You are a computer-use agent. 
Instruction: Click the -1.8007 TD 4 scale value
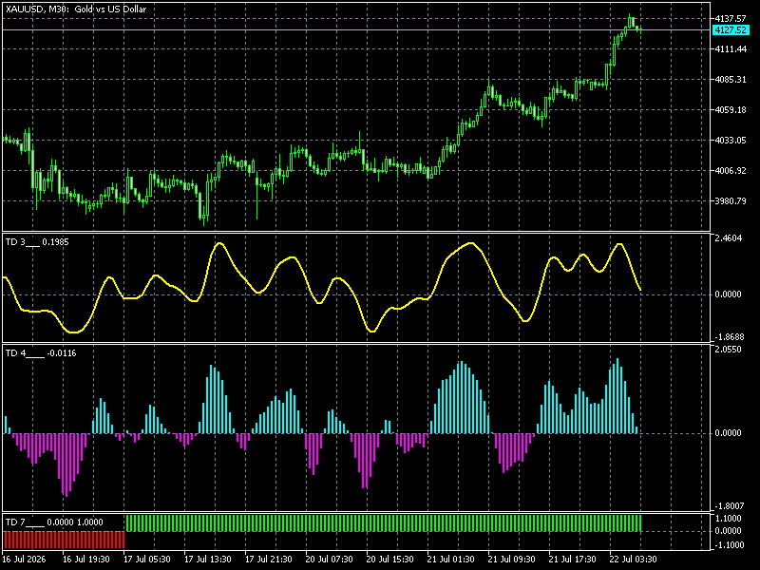click(x=729, y=506)
